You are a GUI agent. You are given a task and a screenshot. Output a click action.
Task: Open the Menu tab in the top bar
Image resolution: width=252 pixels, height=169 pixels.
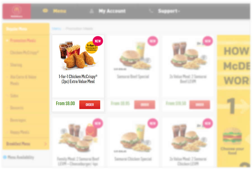[x=60, y=11]
